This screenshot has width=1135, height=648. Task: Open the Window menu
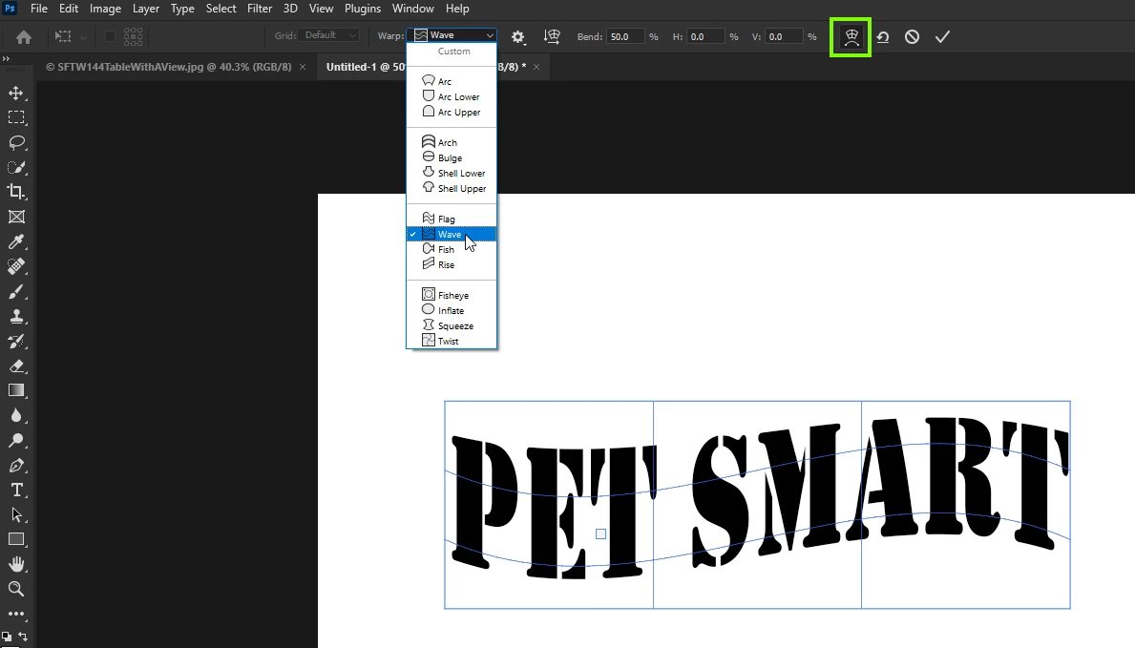tap(412, 9)
